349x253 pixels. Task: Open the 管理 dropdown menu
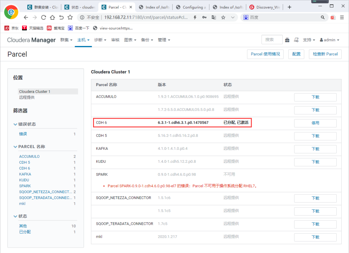pos(164,40)
